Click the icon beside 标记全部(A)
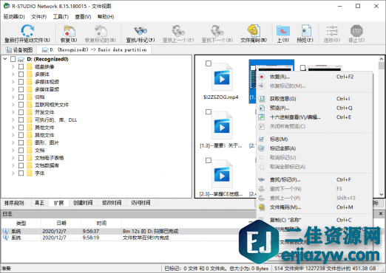The height and width of the screenshot is (273, 386). [x=262, y=148]
